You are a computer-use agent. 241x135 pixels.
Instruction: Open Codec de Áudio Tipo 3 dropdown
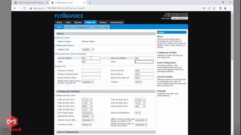tap(87, 103)
